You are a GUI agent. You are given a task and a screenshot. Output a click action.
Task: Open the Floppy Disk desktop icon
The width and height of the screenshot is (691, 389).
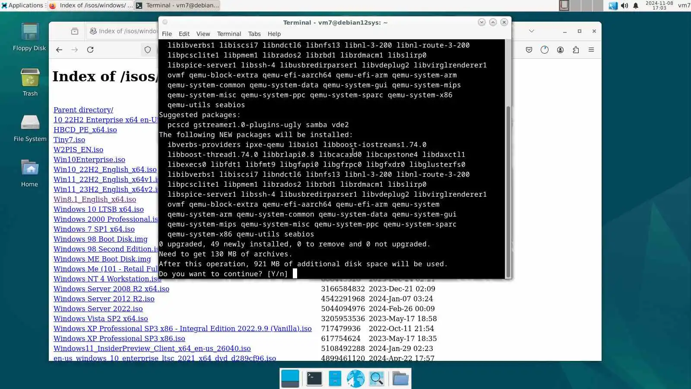coord(29,37)
